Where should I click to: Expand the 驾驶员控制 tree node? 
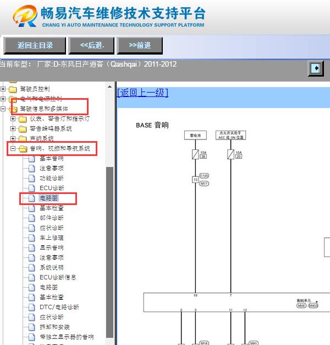[3, 89]
